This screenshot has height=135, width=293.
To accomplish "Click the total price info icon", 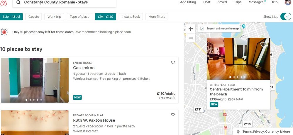I will [173, 98].
